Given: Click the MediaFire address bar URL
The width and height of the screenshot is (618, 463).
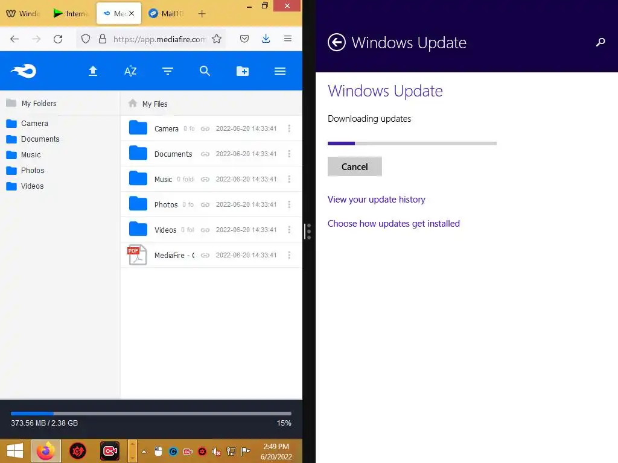Looking at the screenshot, I should pos(159,39).
